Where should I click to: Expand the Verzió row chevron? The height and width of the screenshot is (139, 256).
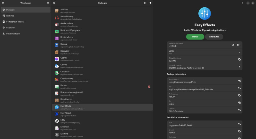(239, 52)
